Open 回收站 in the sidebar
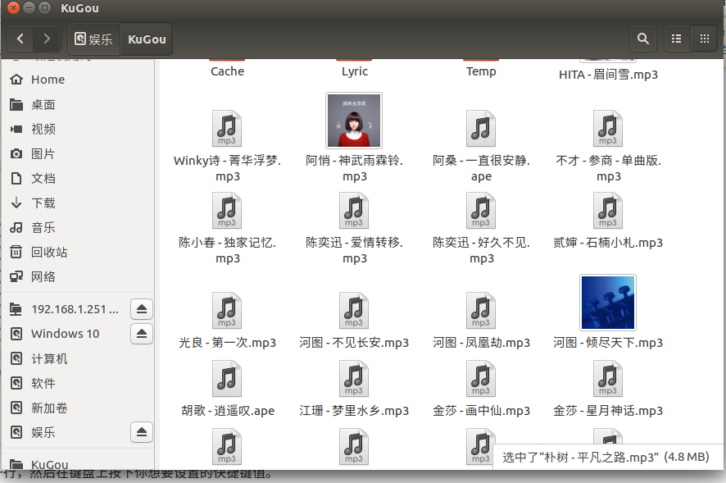Screen dimensions: 726x483 [77, 253]
